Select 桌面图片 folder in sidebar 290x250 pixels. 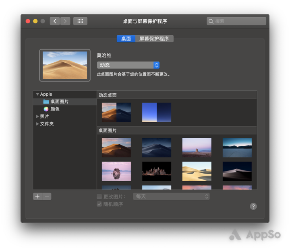point(65,102)
